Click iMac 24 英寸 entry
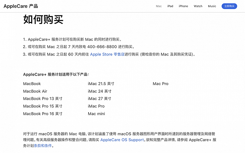245x153 pixels. tap(99, 91)
